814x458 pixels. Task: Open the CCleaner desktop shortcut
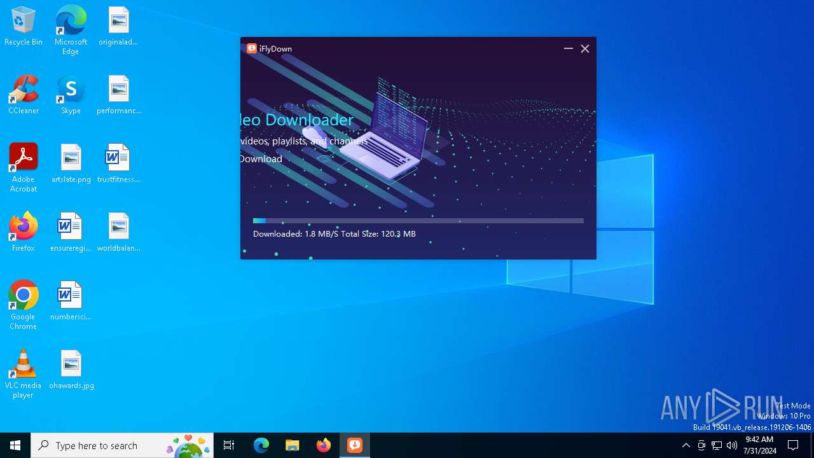pyautogui.click(x=24, y=95)
